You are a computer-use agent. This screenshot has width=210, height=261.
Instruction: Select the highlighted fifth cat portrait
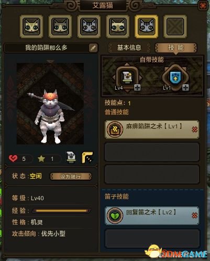pyautogui.click(x=146, y=27)
